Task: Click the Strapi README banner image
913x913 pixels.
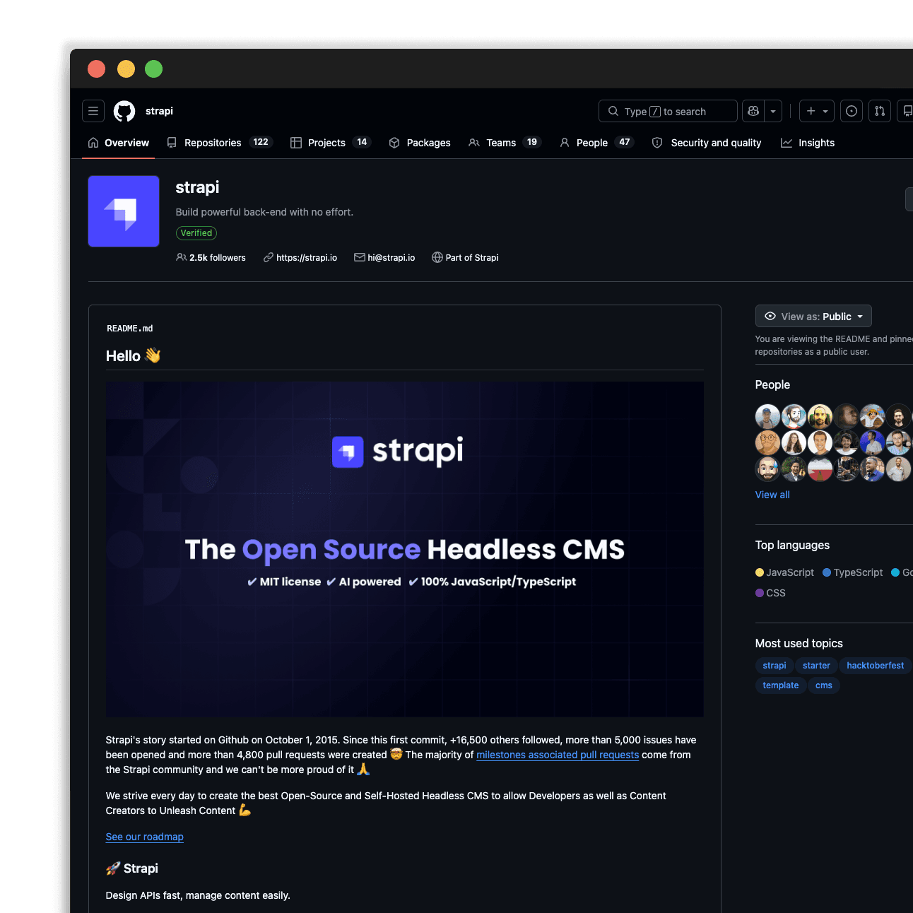Action: [405, 549]
